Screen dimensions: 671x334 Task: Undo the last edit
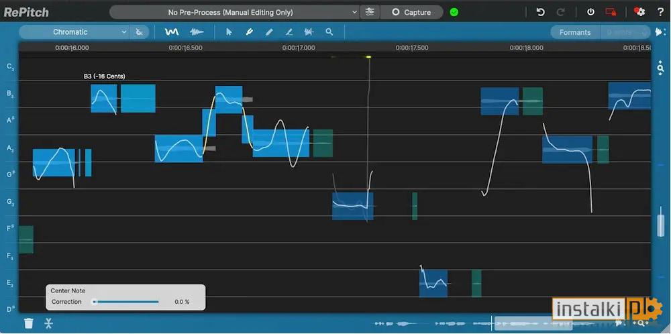click(x=540, y=12)
